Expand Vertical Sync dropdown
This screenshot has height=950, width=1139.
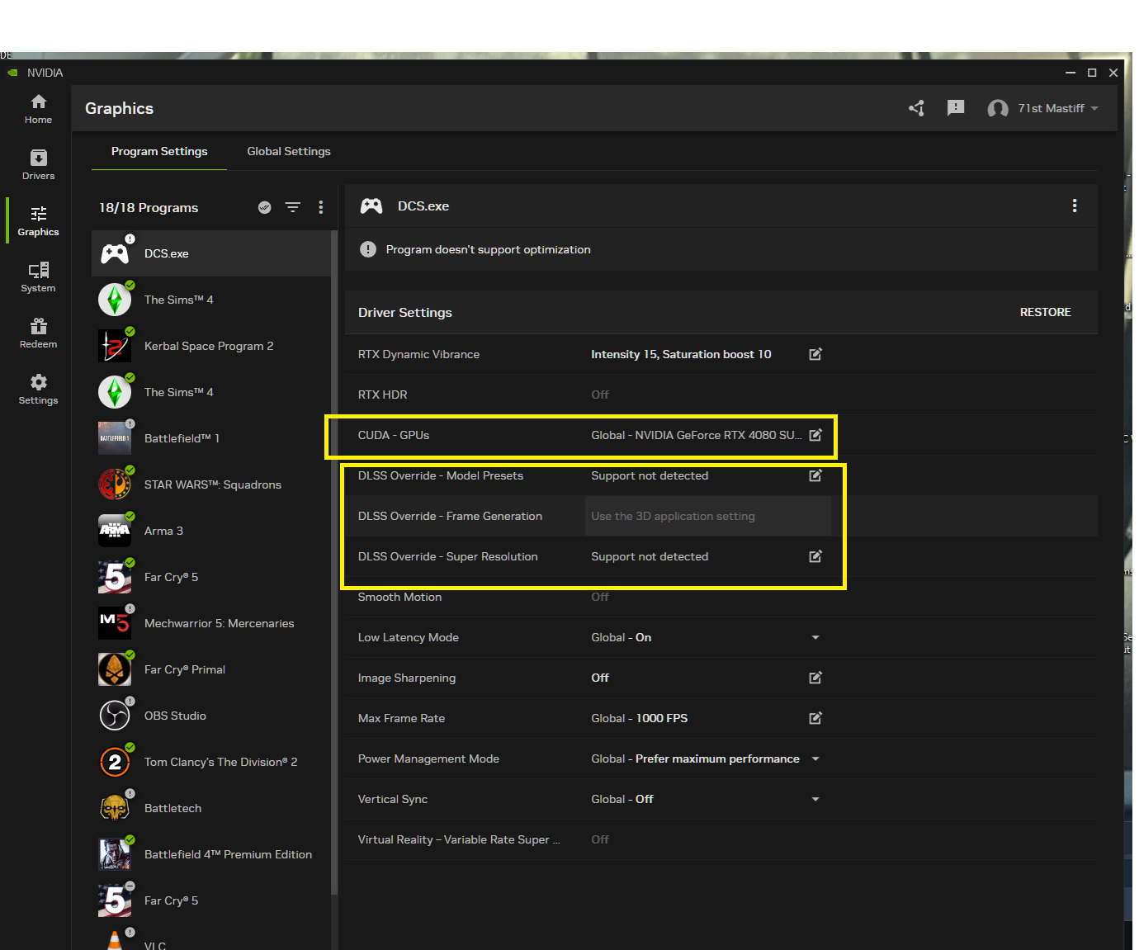[815, 799]
